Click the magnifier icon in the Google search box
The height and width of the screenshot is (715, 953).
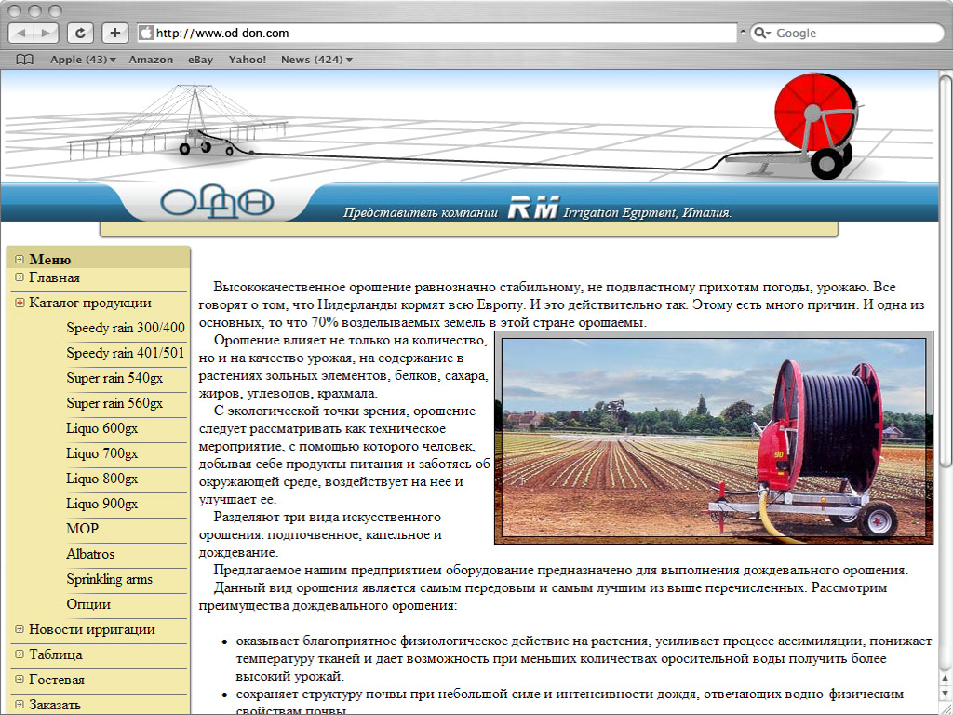762,33
